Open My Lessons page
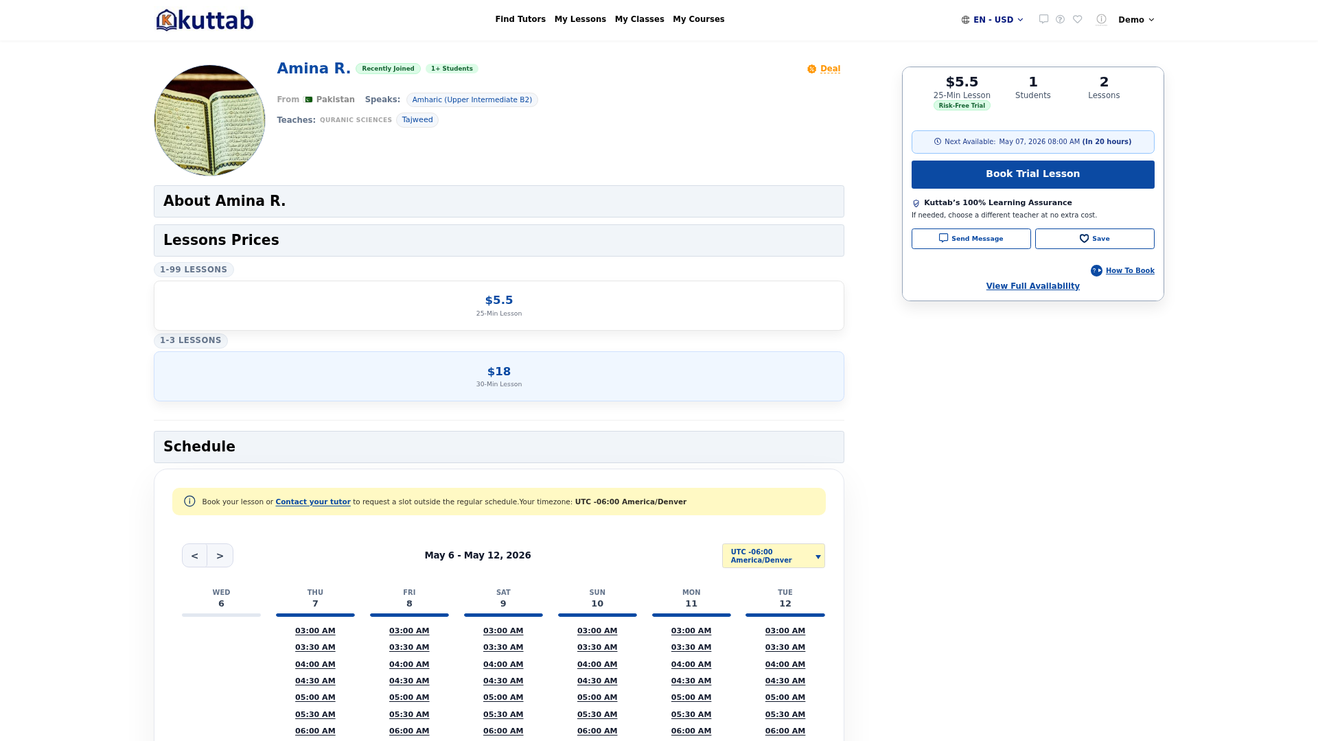 pyautogui.click(x=580, y=19)
